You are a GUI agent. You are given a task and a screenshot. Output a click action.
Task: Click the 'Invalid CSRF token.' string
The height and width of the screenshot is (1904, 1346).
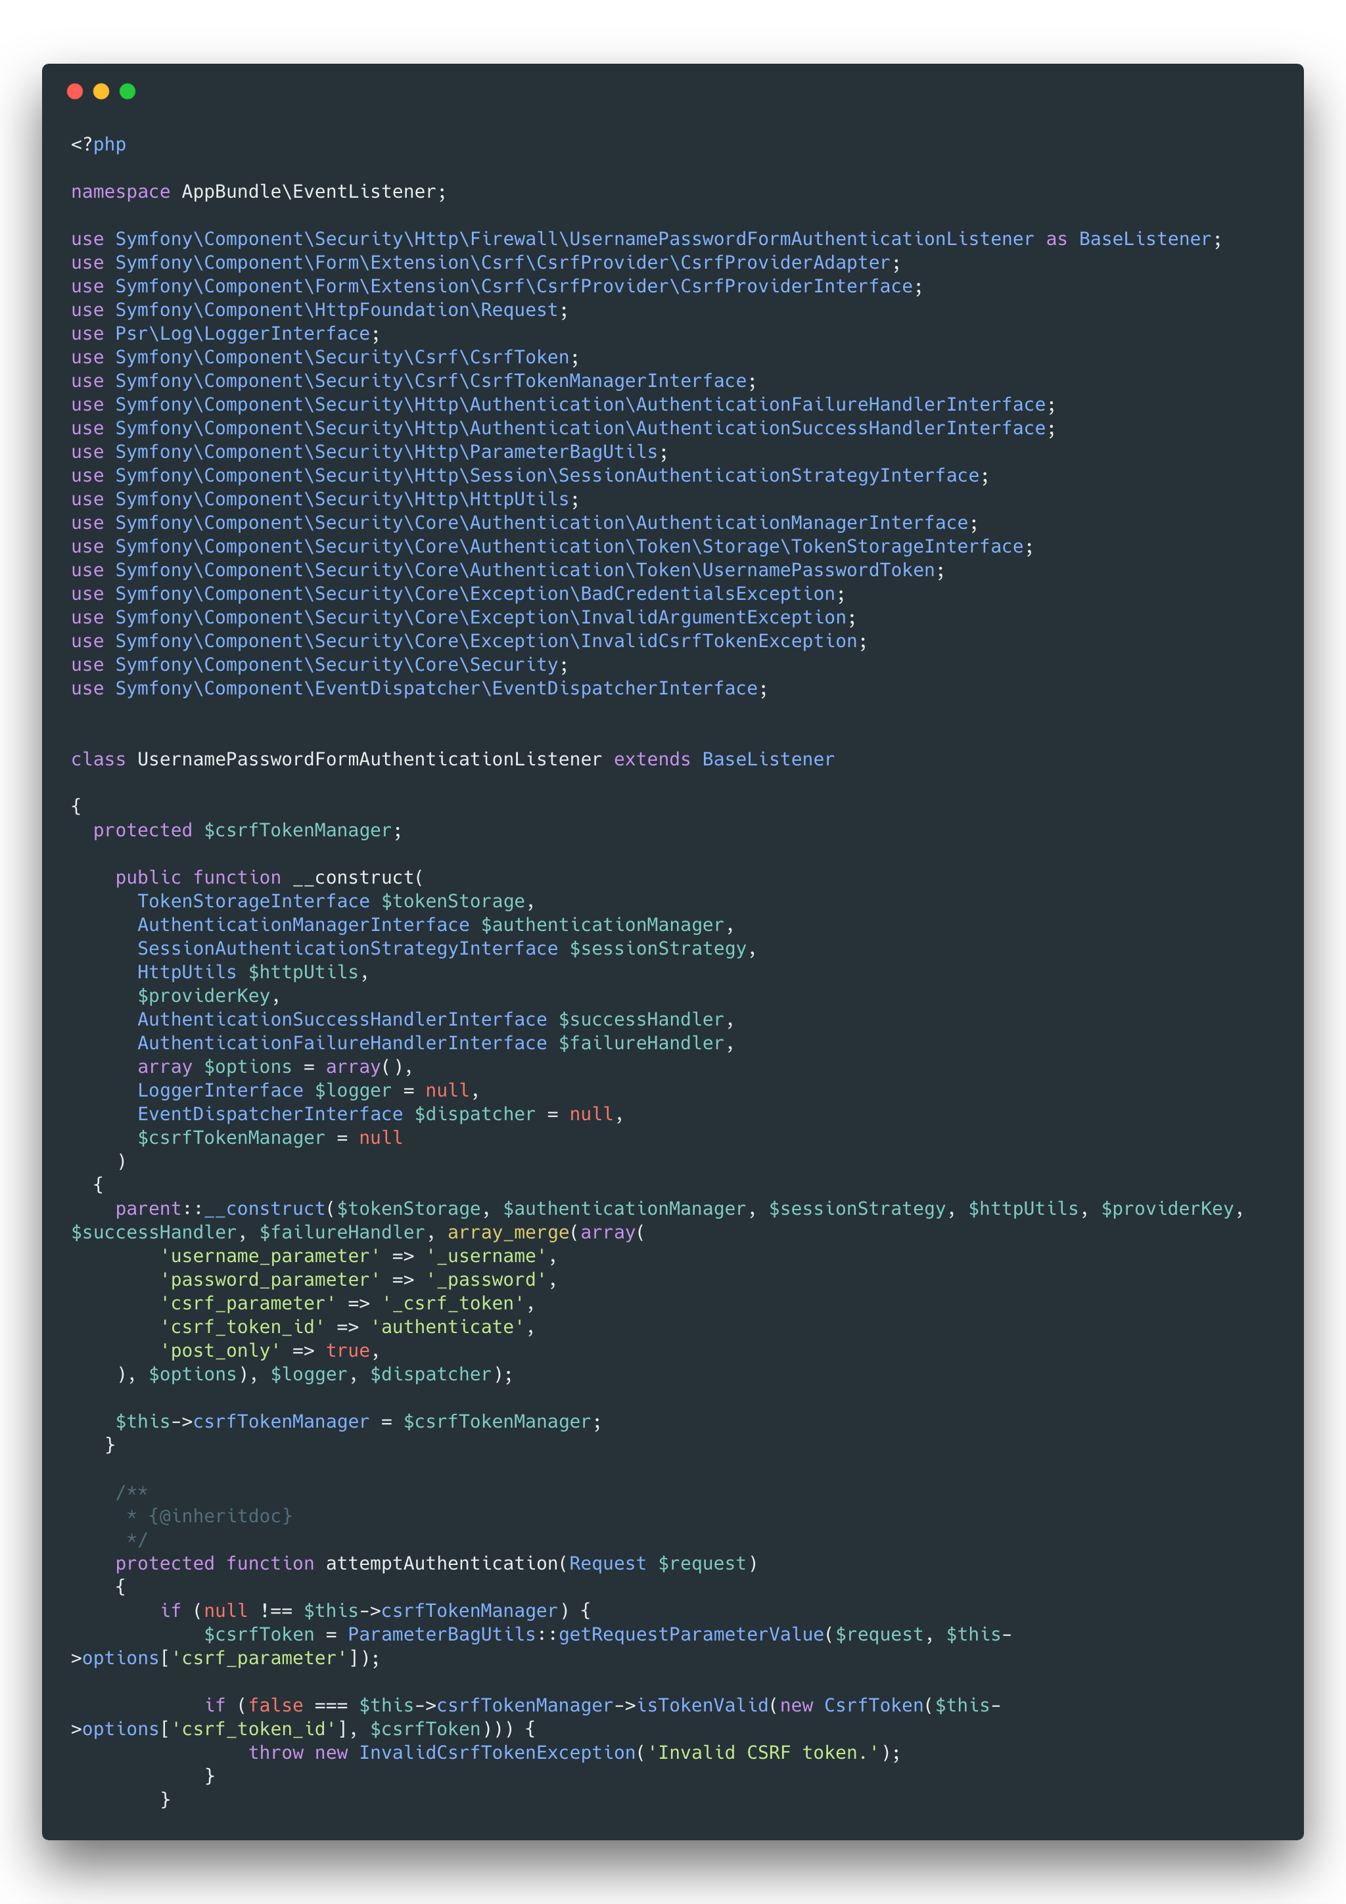coord(762,1752)
